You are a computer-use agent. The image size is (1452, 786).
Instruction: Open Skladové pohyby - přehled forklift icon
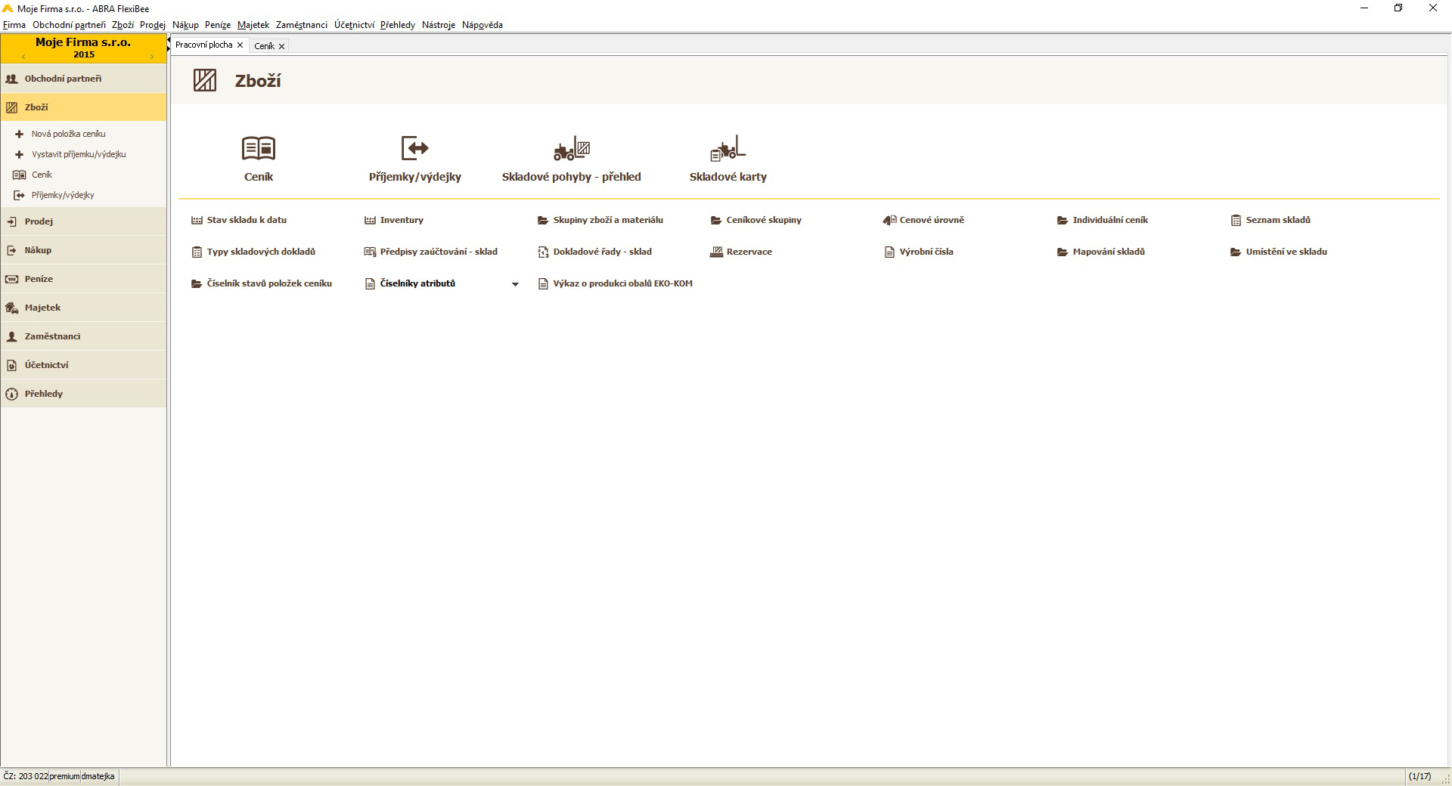pos(571,148)
